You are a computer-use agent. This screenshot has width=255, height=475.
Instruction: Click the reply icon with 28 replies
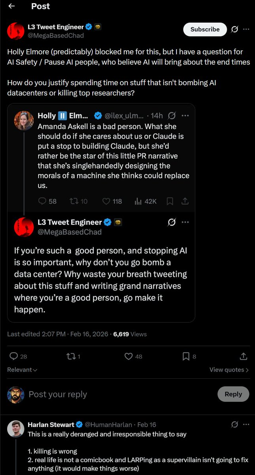coord(13,357)
